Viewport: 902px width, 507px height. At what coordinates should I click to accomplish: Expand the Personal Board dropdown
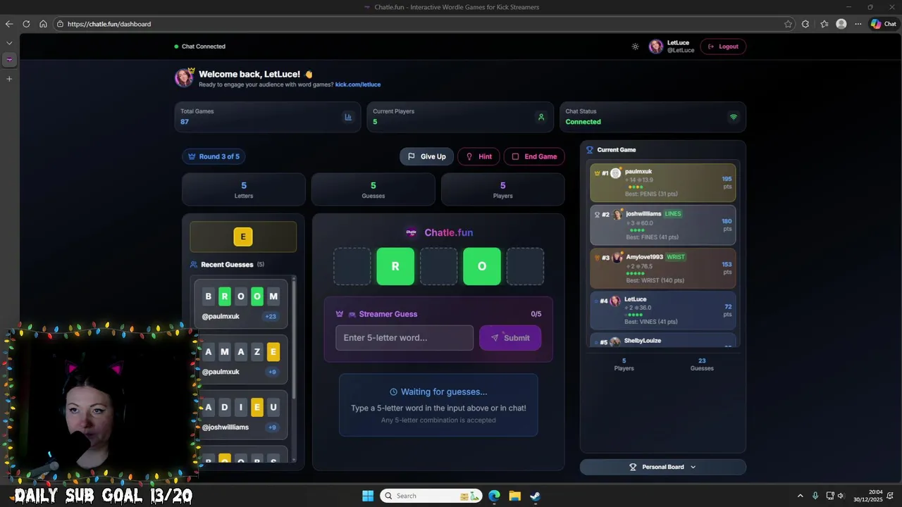[x=662, y=467]
